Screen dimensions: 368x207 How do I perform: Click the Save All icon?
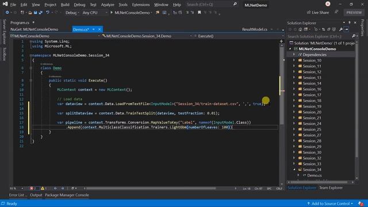pos(41,13)
